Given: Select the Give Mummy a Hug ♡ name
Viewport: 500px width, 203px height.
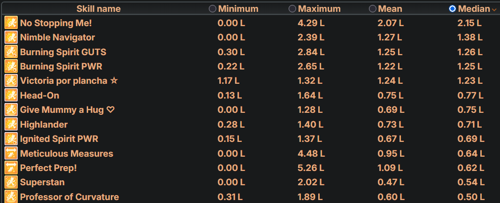Looking at the screenshot, I should pos(67,110).
